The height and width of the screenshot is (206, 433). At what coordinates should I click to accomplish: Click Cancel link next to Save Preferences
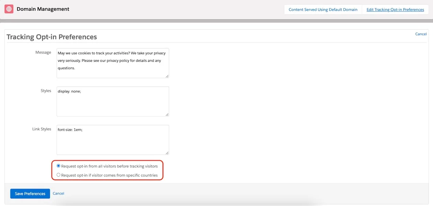[x=58, y=193]
